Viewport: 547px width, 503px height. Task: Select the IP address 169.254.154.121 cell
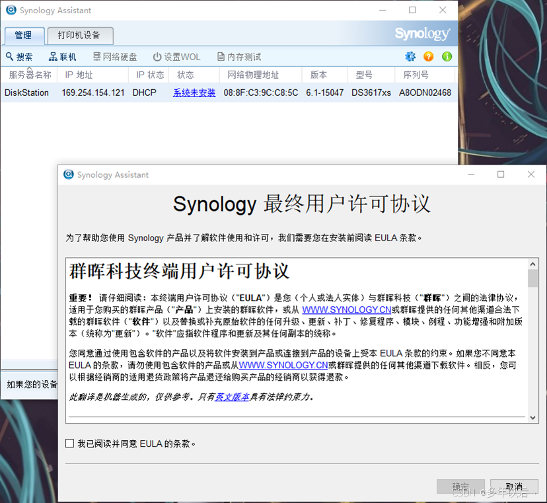(x=92, y=93)
